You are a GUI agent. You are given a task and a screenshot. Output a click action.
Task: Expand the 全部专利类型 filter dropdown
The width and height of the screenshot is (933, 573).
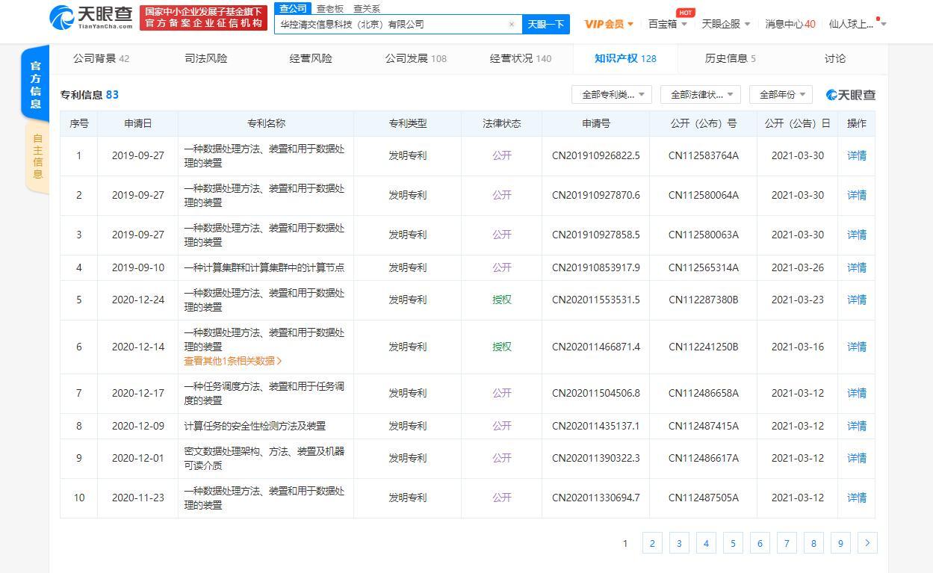click(612, 94)
